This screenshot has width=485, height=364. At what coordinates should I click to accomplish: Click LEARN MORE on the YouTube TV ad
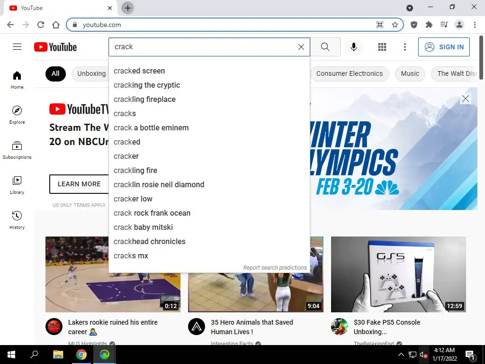click(79, 184)
